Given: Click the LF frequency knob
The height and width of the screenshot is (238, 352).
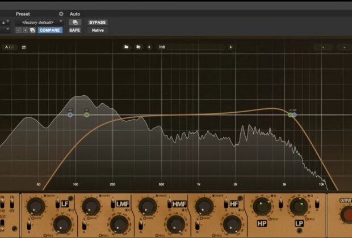Looking at the screenshot, I should point(62,225).
